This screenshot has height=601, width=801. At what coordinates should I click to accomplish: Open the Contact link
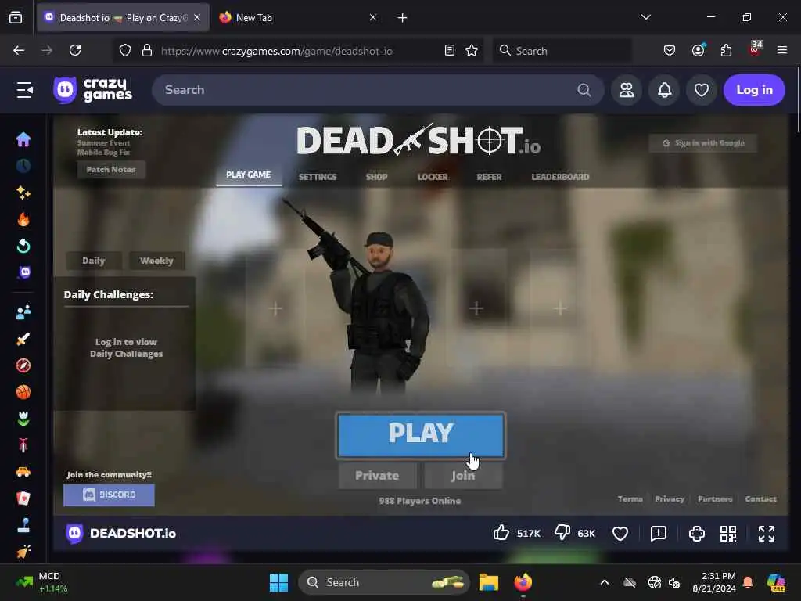760,498
